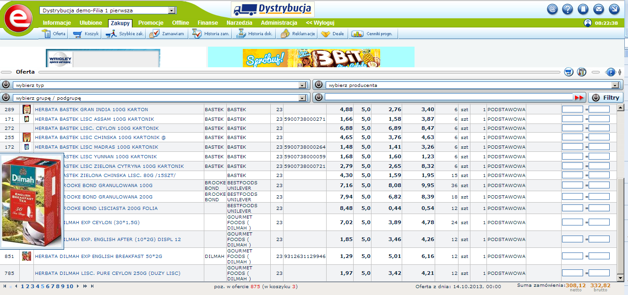Open HERBATA DILMAH LISC. PURE CEYLON 250G

click(x=108, y=274)
